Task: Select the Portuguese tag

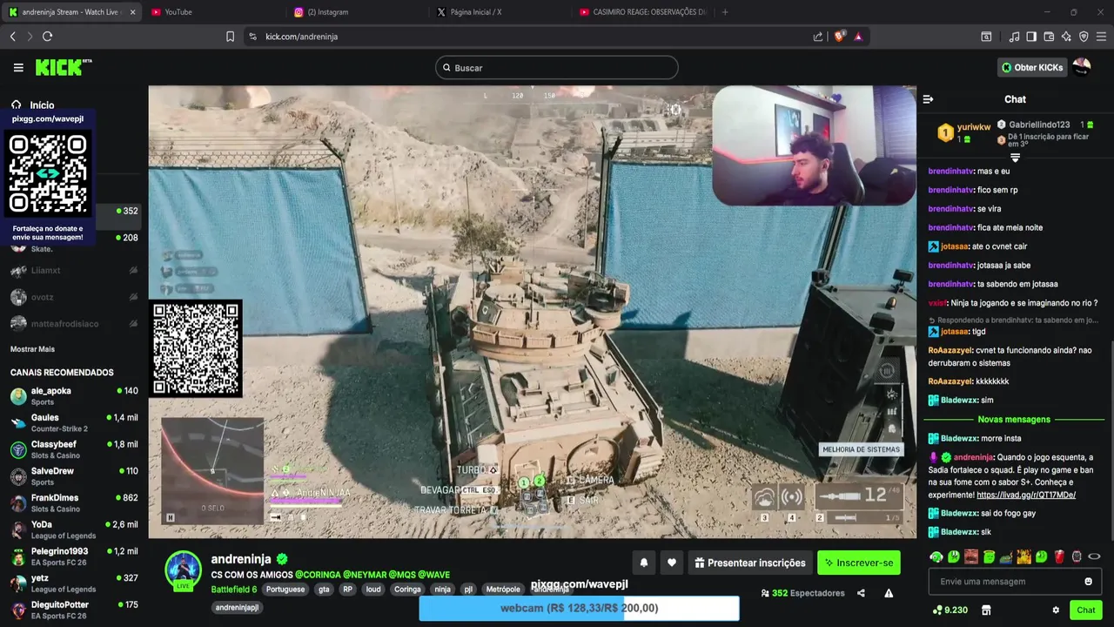Action: (285, 590)
